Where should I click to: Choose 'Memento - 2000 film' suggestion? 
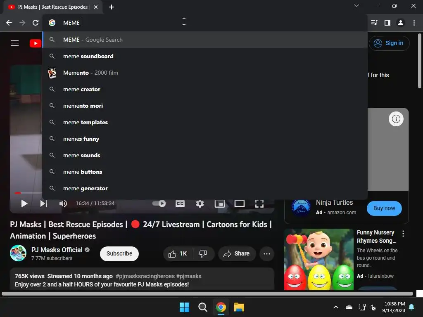click(205, 73)
